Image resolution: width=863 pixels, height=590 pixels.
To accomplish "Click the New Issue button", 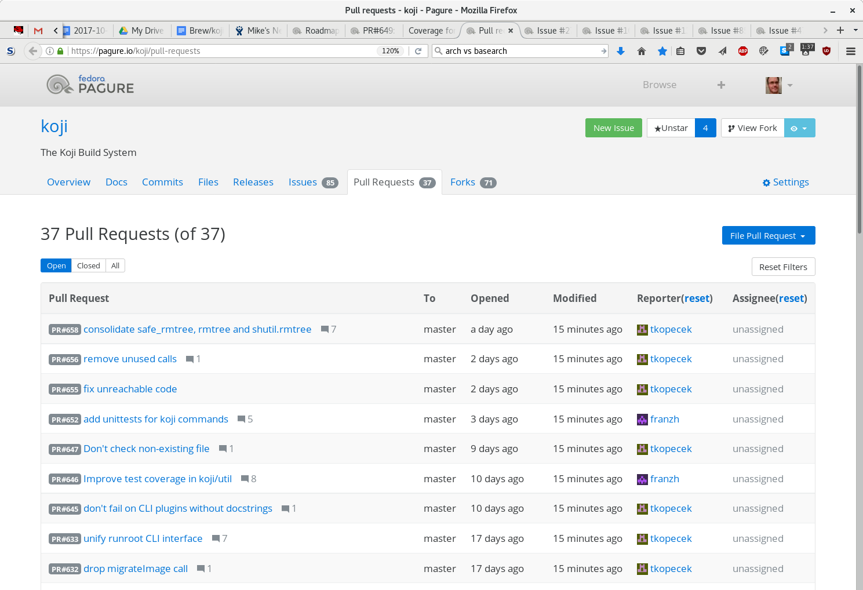I will click(x=614, y=128).
